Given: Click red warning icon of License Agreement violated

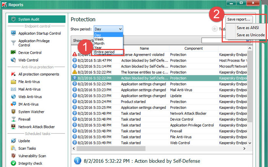Looking at the screenshot, I should (x=75, y=54).
